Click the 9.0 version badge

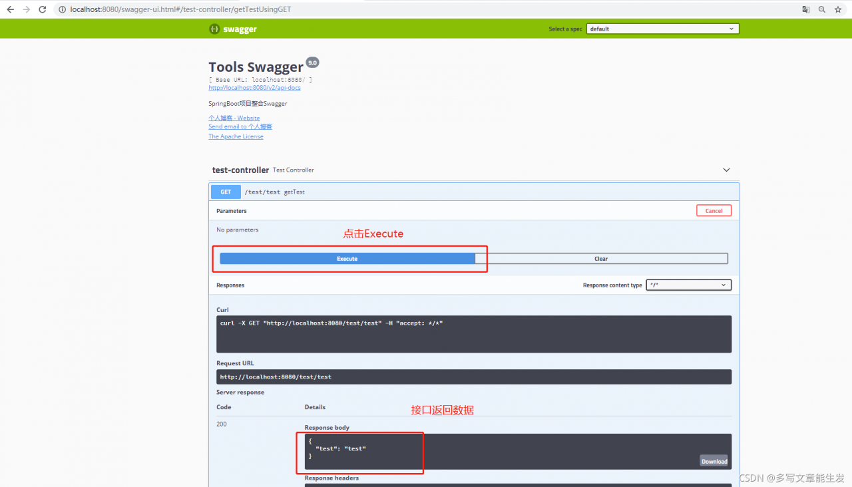(312, 62)
